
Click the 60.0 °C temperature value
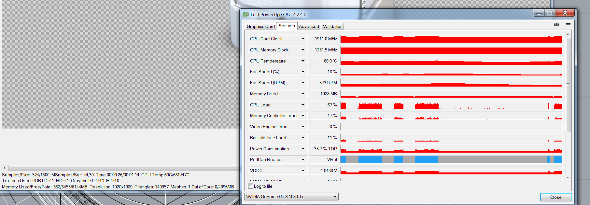[324, 61]
